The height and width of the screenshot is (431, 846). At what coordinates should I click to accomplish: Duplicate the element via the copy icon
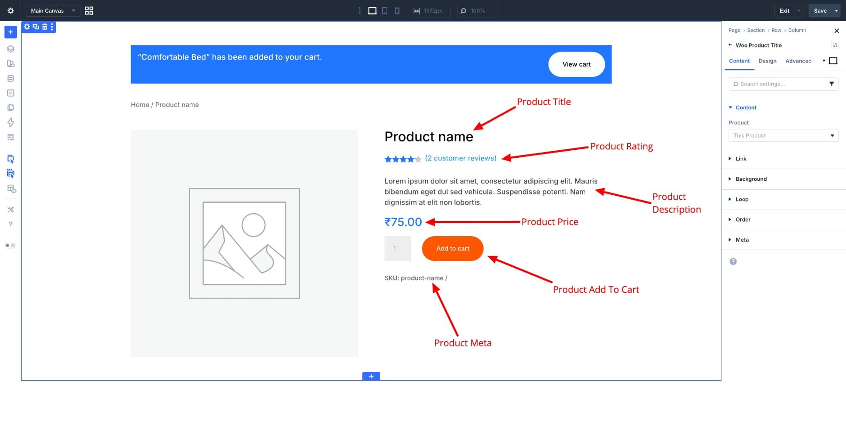tap(36, 26)
